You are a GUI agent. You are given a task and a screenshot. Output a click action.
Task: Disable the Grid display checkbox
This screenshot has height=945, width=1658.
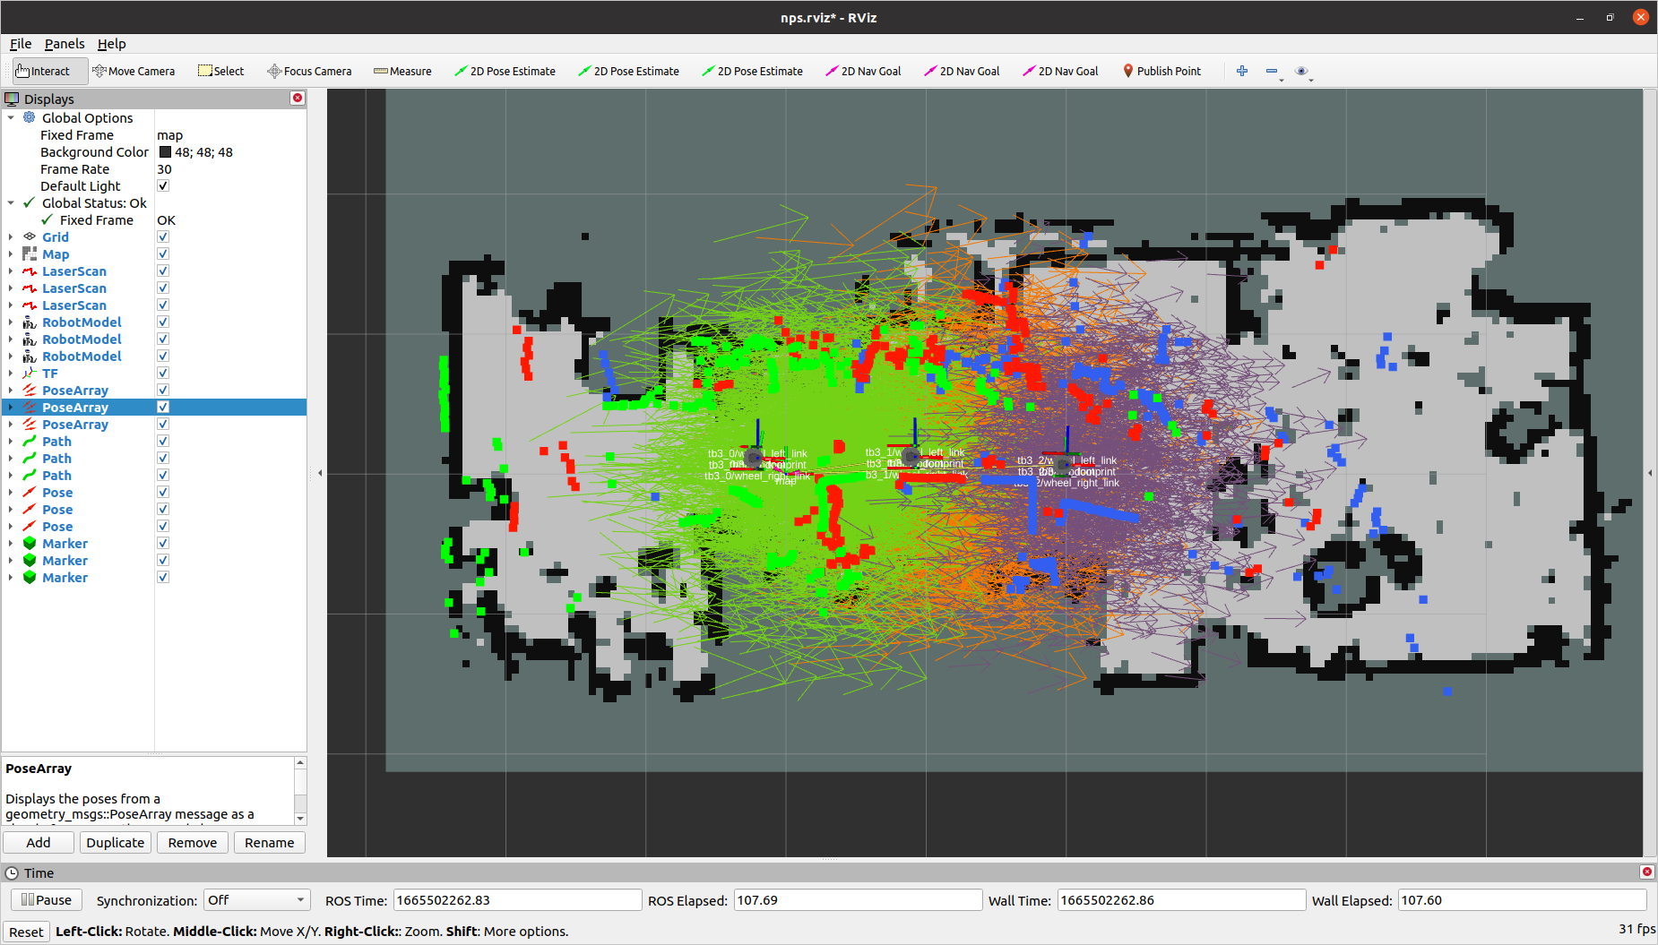(x=163, y=237)
